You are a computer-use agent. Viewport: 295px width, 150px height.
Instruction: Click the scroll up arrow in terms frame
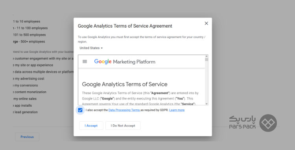point(206,56)
